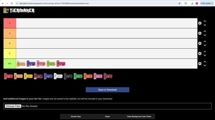Move N/A tier row up with chevron

point(205,62)
